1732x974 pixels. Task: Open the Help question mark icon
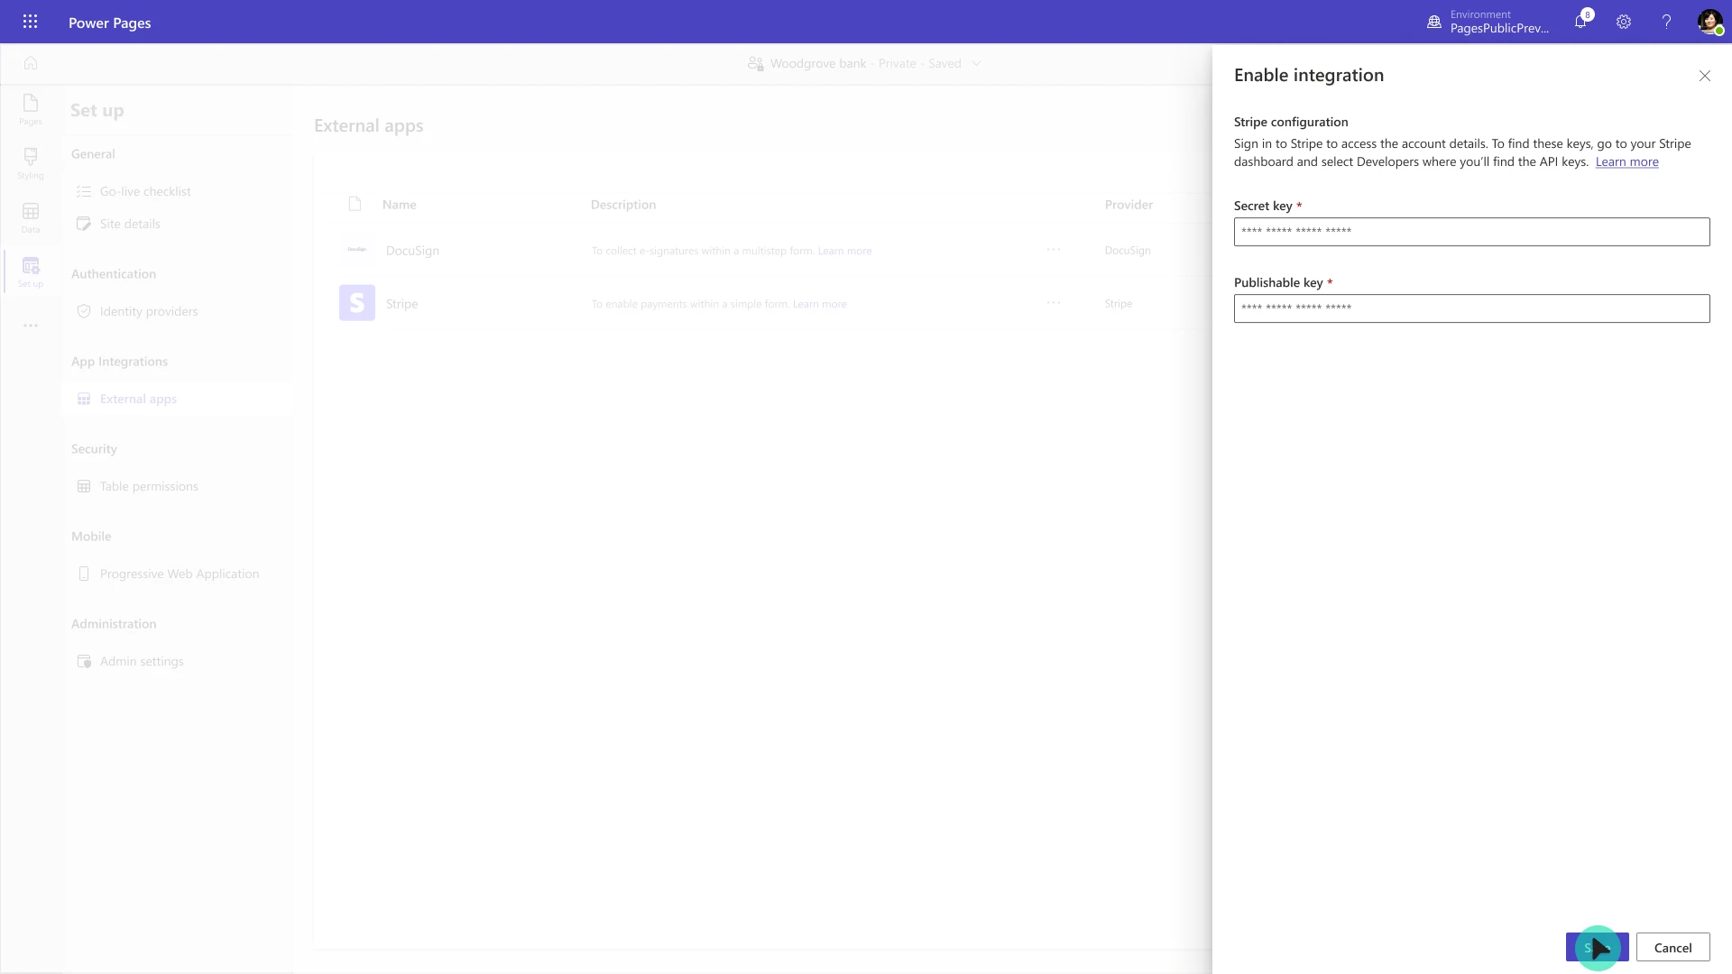(x=1667, y=22)
